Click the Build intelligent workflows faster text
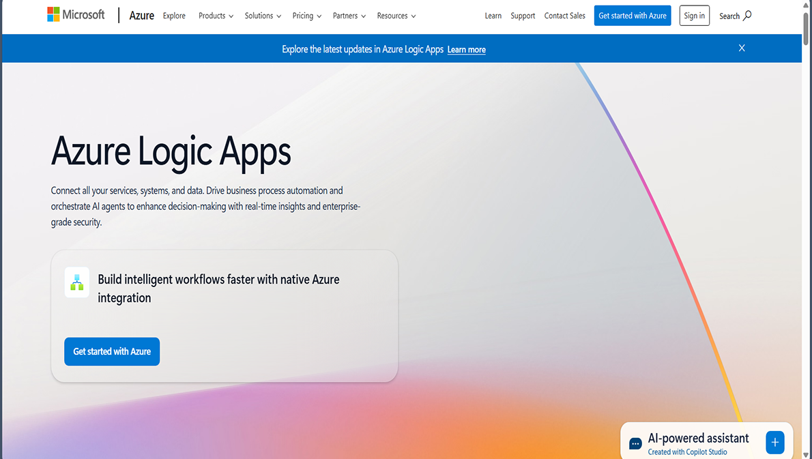Image resolution: width=812 pixels, height=459 pixels. [218, 288]
